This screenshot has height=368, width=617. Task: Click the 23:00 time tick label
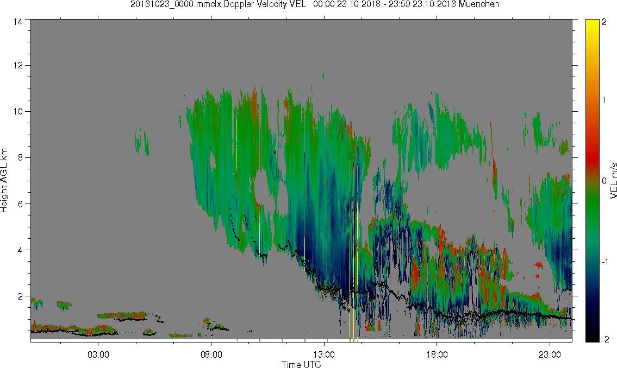point(550,354)
